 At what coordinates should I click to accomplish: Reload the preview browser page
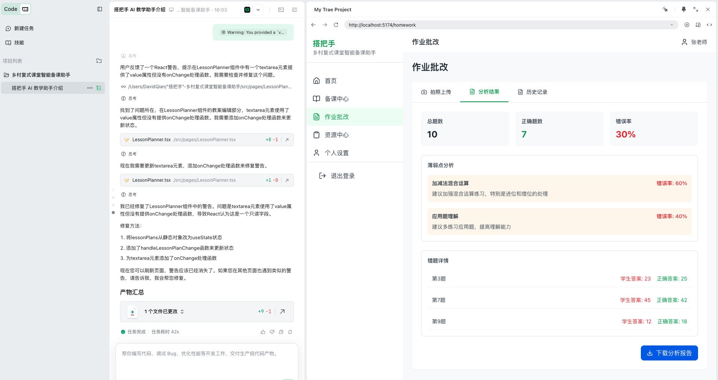pos(336,25)
